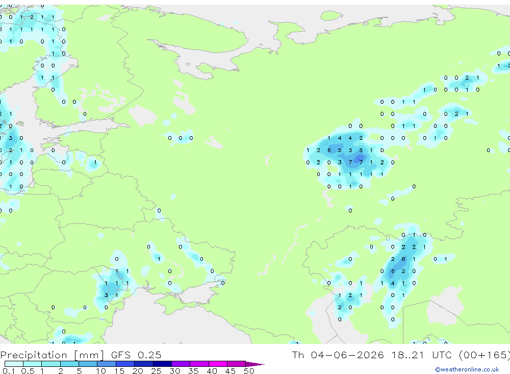Select the 0.1–0.5 mm palest cyan legend swatch
510x374 pixels.
(14, 364)
